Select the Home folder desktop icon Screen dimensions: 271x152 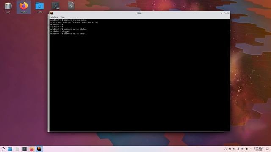point(39,7)
